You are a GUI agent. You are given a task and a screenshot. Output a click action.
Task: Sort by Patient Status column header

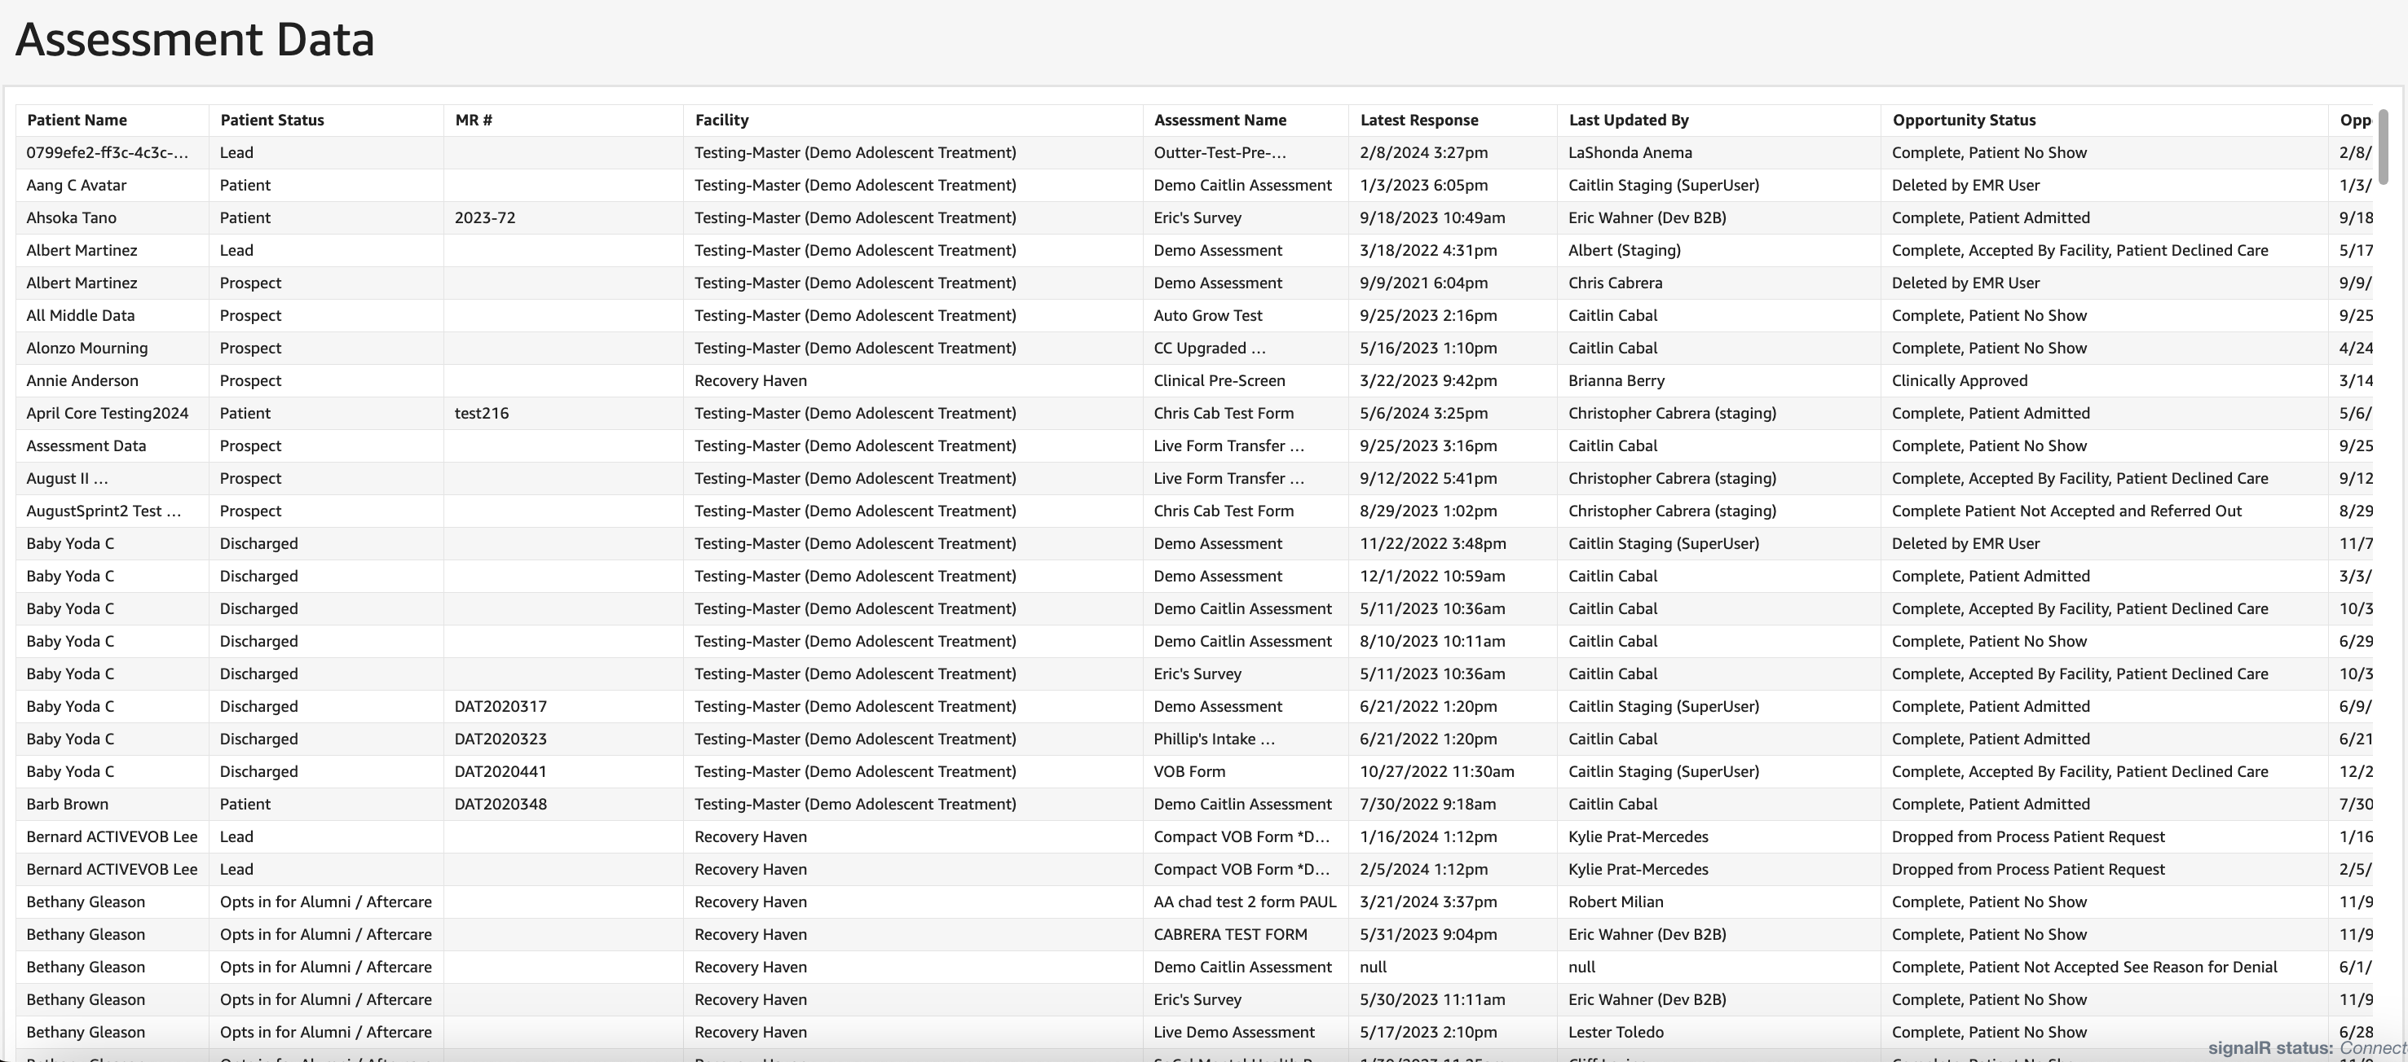point(271,120)
